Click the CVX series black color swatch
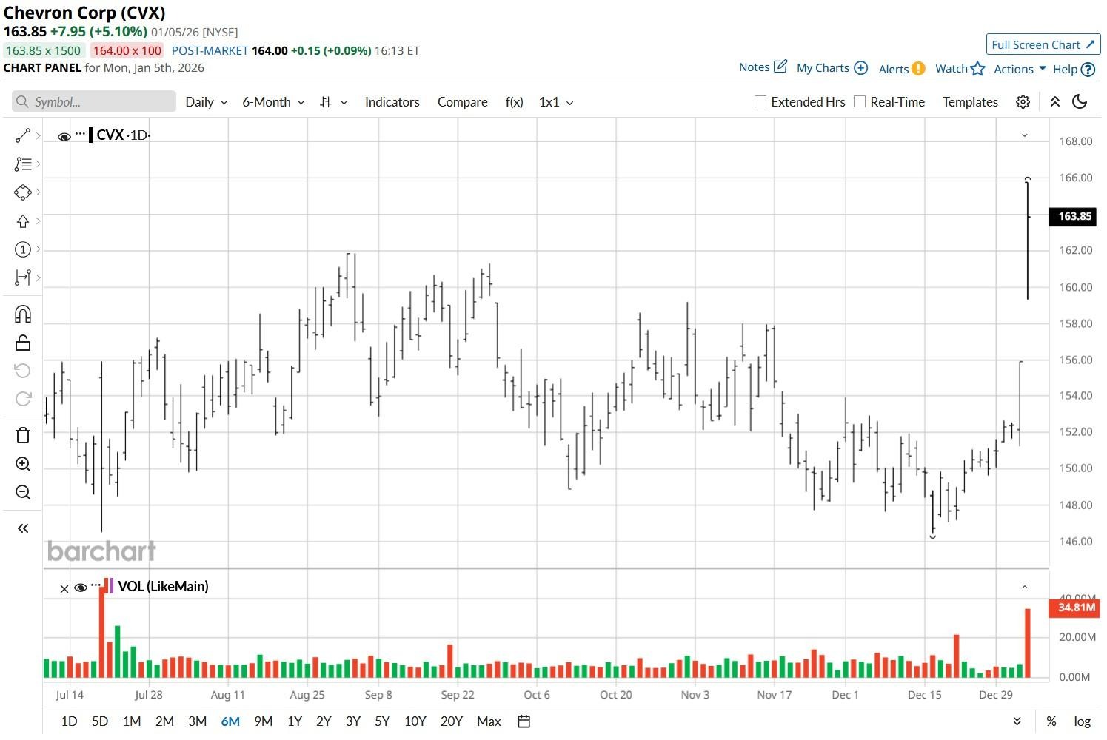This screenshot has width=1107, height=740. click(x=90, y=135)
